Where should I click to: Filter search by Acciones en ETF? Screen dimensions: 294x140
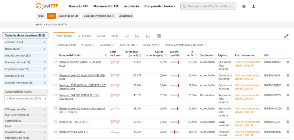(69, 16)
